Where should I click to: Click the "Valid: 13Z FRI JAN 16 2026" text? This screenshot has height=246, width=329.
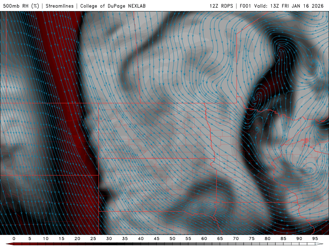point(289,6)
